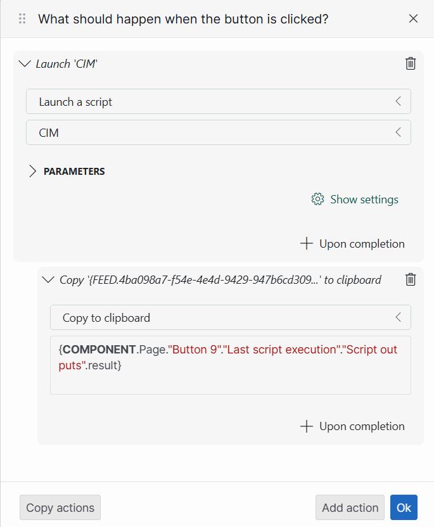The width and height of the screenshot is (434, 527).
Task: Delete the Copy to clipboard action
Action: (411, 279)
